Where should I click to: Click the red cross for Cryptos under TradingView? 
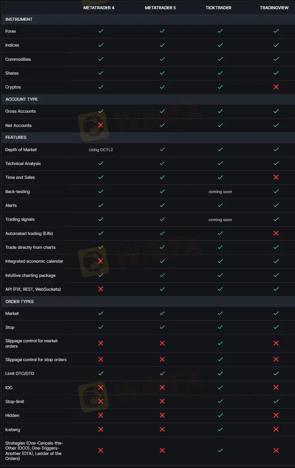point(276,87)
